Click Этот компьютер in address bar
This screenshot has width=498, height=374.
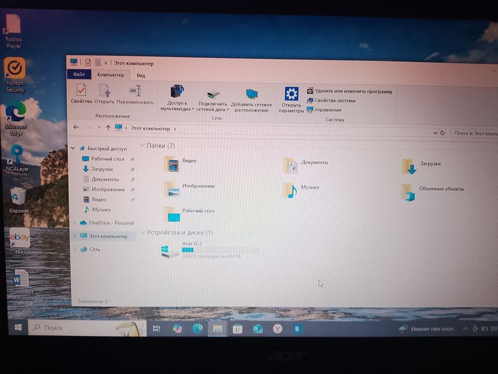point(151,128)
